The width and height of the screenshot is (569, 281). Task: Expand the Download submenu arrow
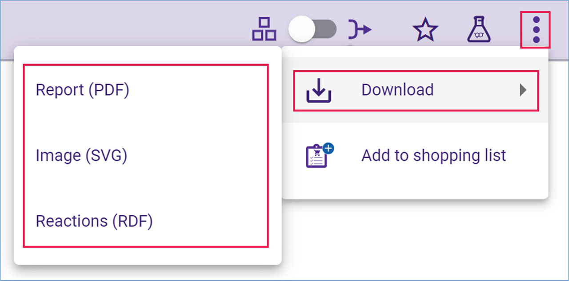pos(523,90)
